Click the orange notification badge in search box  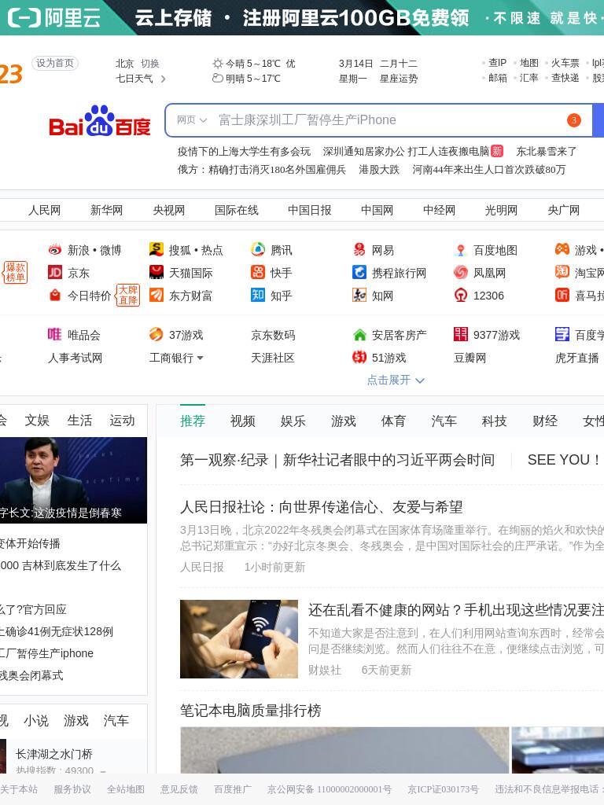tap(573, 120)
